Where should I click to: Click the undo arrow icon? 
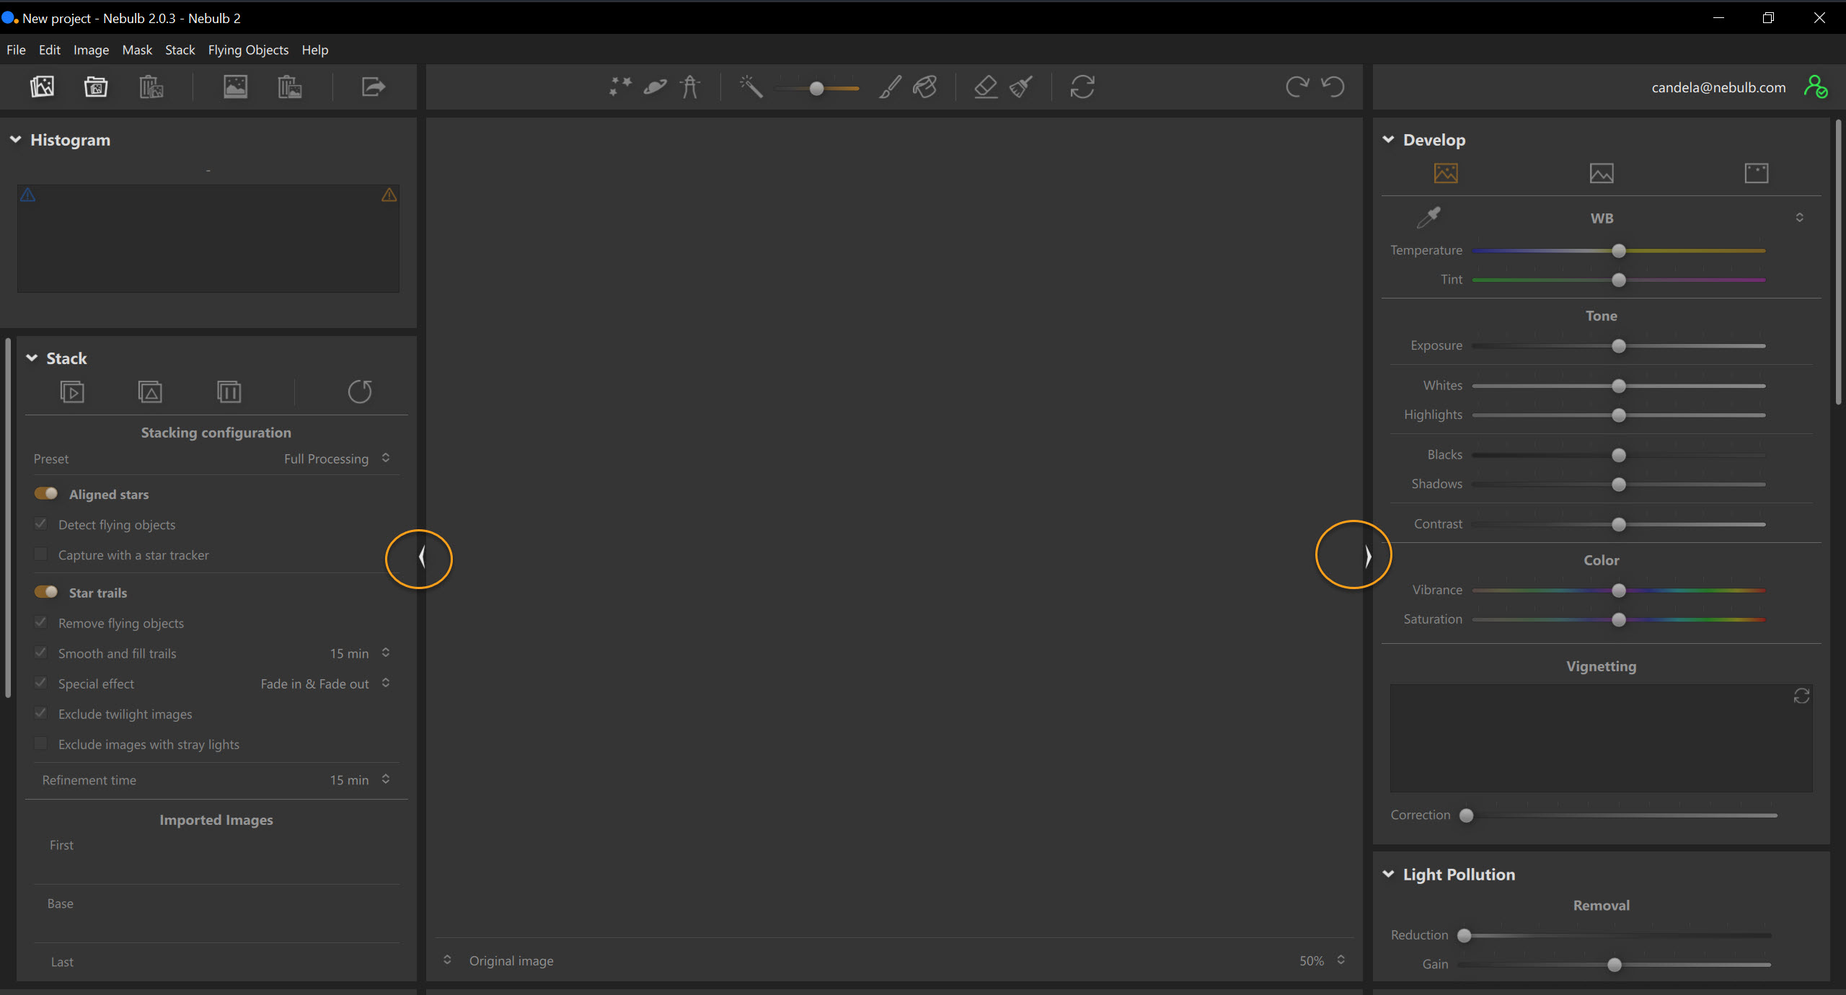click(x=1333, y=87)
